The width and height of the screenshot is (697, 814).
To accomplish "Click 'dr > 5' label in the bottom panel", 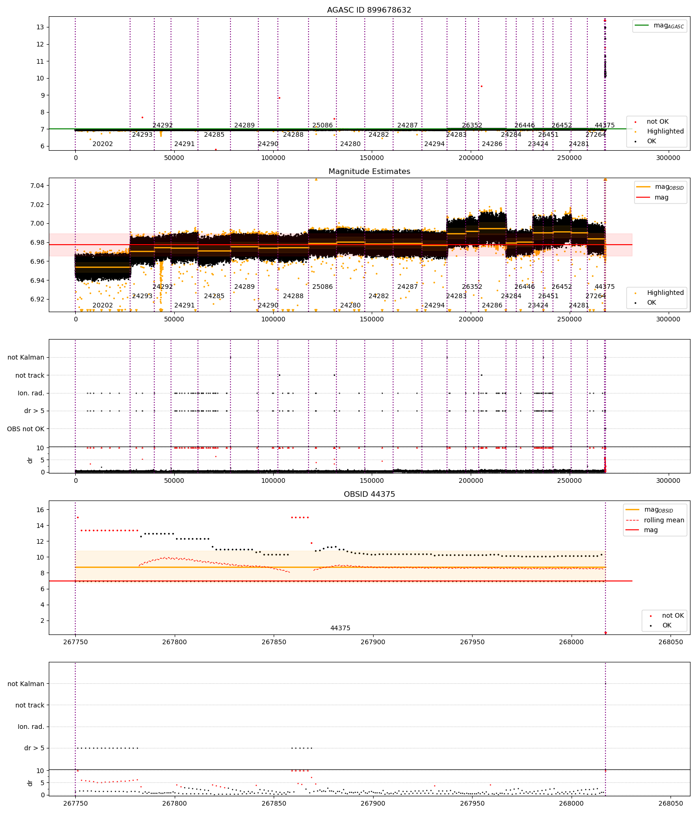I will 34,748.
